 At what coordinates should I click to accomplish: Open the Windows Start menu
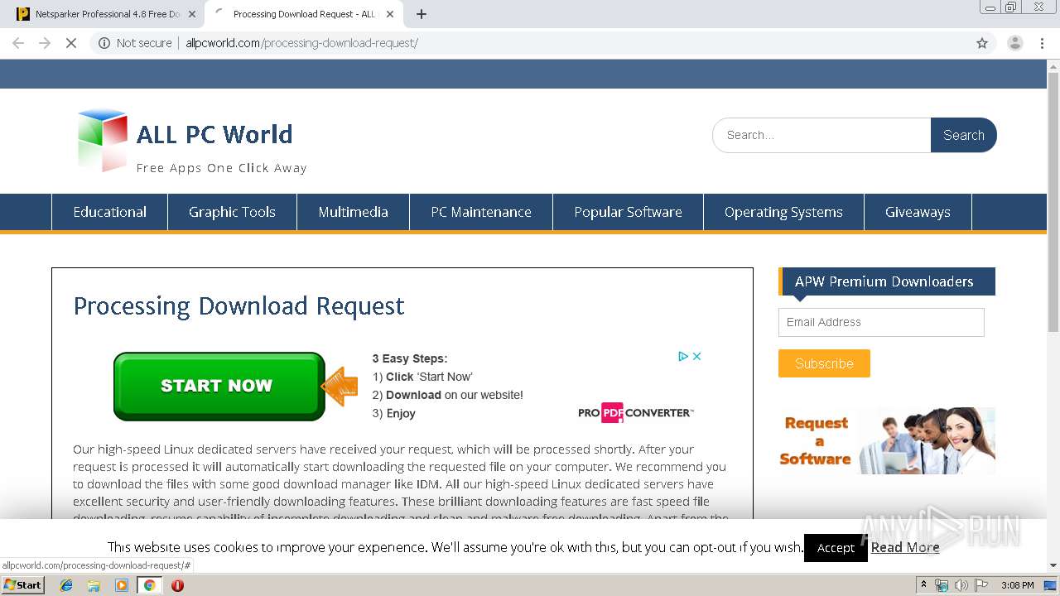point(23,585)
